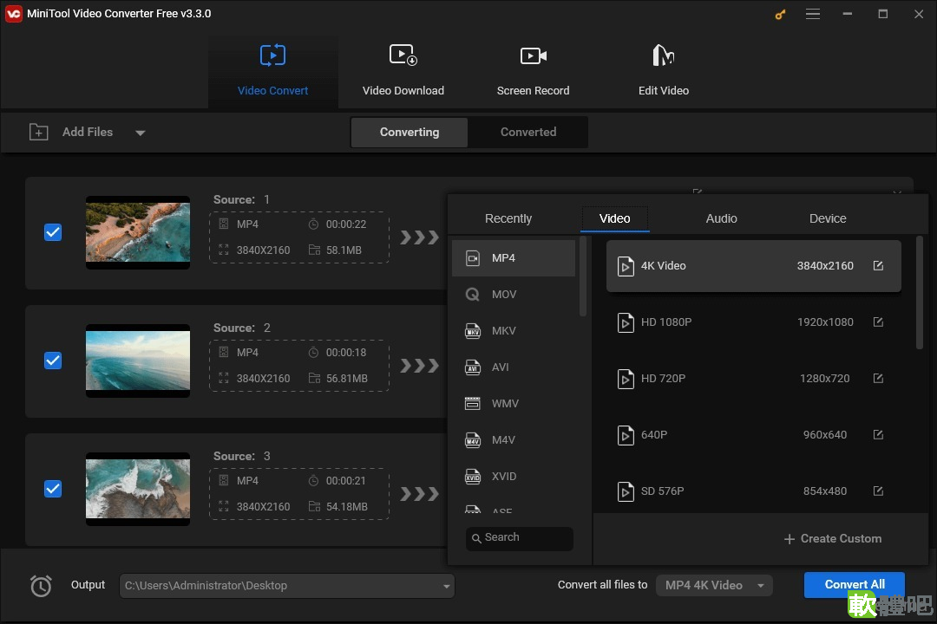Click the HD 720P preset file icon
Screen dimensions: 937x624
625,379
